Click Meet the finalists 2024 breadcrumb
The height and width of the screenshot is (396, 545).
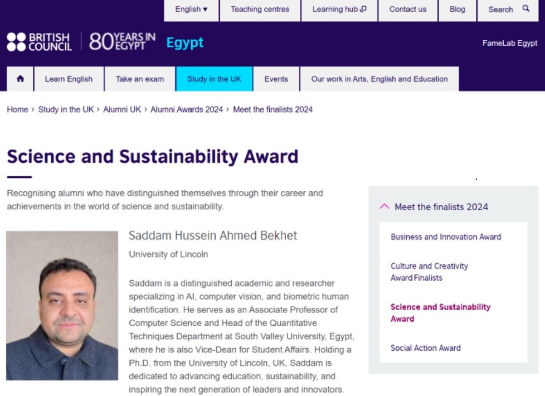point(273,109)
